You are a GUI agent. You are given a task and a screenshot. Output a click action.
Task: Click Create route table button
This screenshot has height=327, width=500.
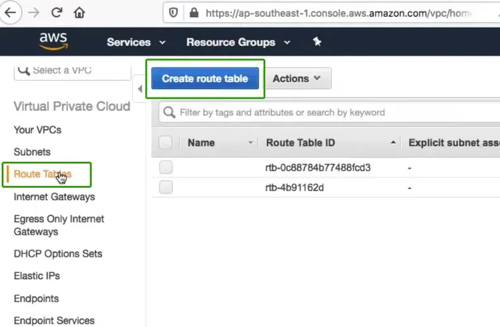[205, 79]
